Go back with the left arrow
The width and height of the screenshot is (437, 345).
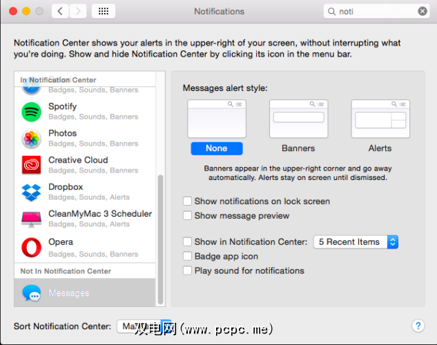pyautogui.click(x=60, y=11)
